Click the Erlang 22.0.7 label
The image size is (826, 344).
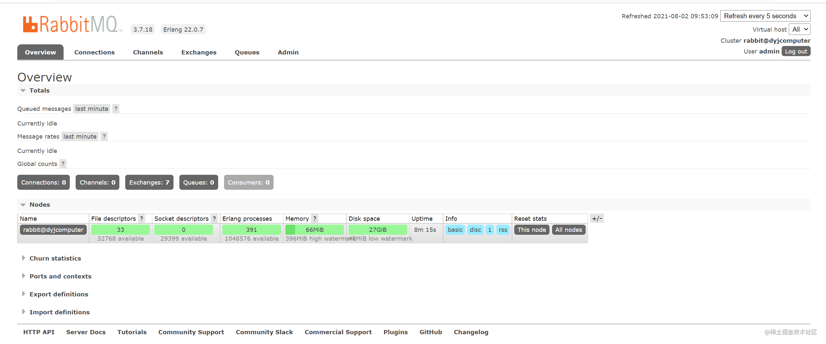pyautogui.click(x=183, y=29)
